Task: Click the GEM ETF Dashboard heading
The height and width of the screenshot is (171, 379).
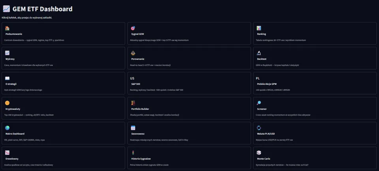Action: [43, 9]
